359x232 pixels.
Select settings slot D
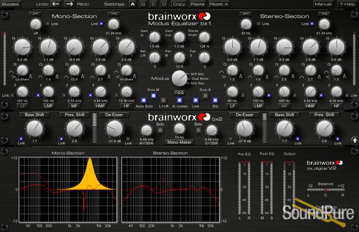tap(164, 4)
